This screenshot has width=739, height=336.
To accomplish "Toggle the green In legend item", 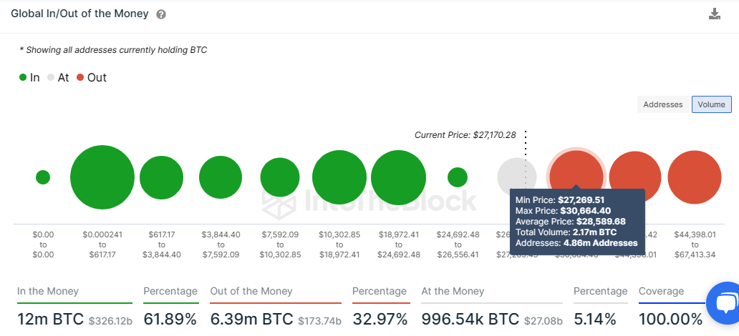I will (29, 78).
